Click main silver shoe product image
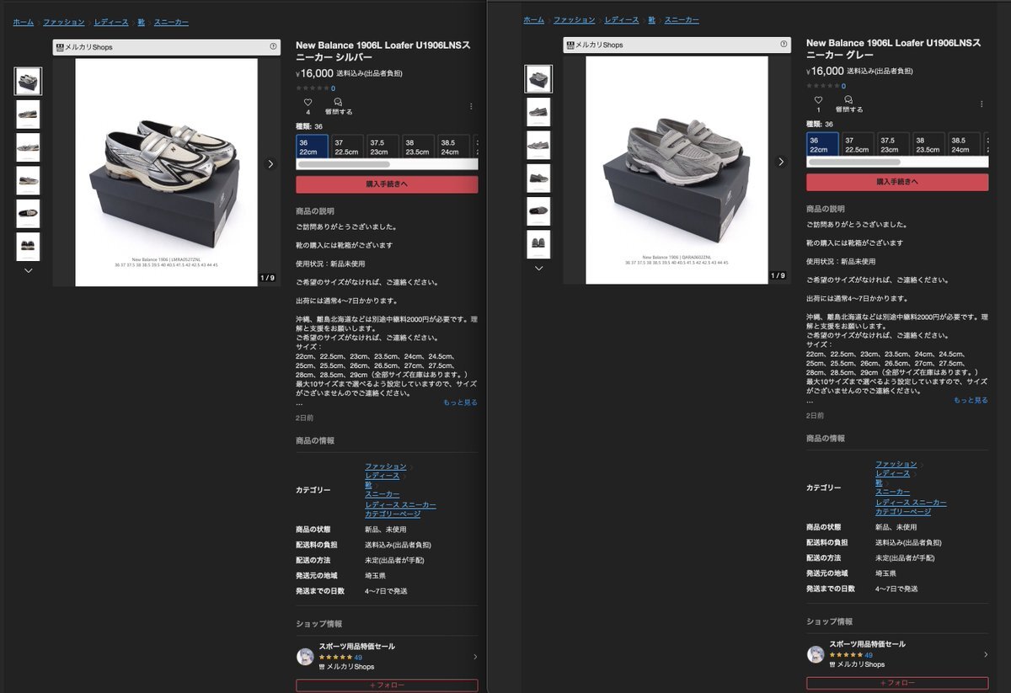1011x693 pixels. [166, 173]
